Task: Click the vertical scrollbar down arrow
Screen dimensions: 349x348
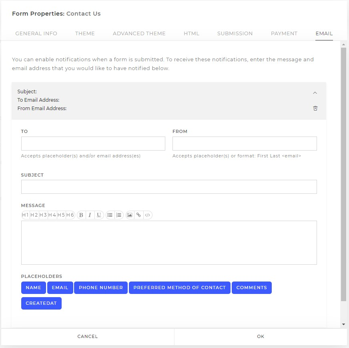Action: 344,324
